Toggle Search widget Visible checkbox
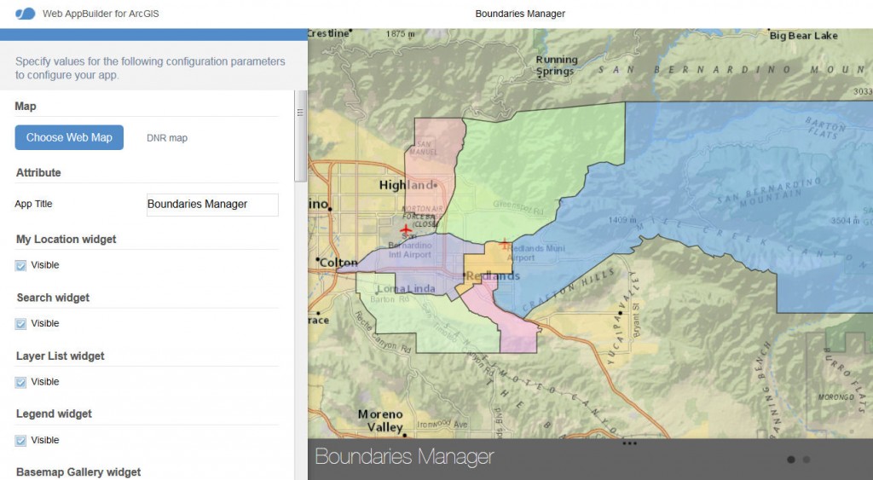The height and width of the screenshot is (480, 873). 20,324
